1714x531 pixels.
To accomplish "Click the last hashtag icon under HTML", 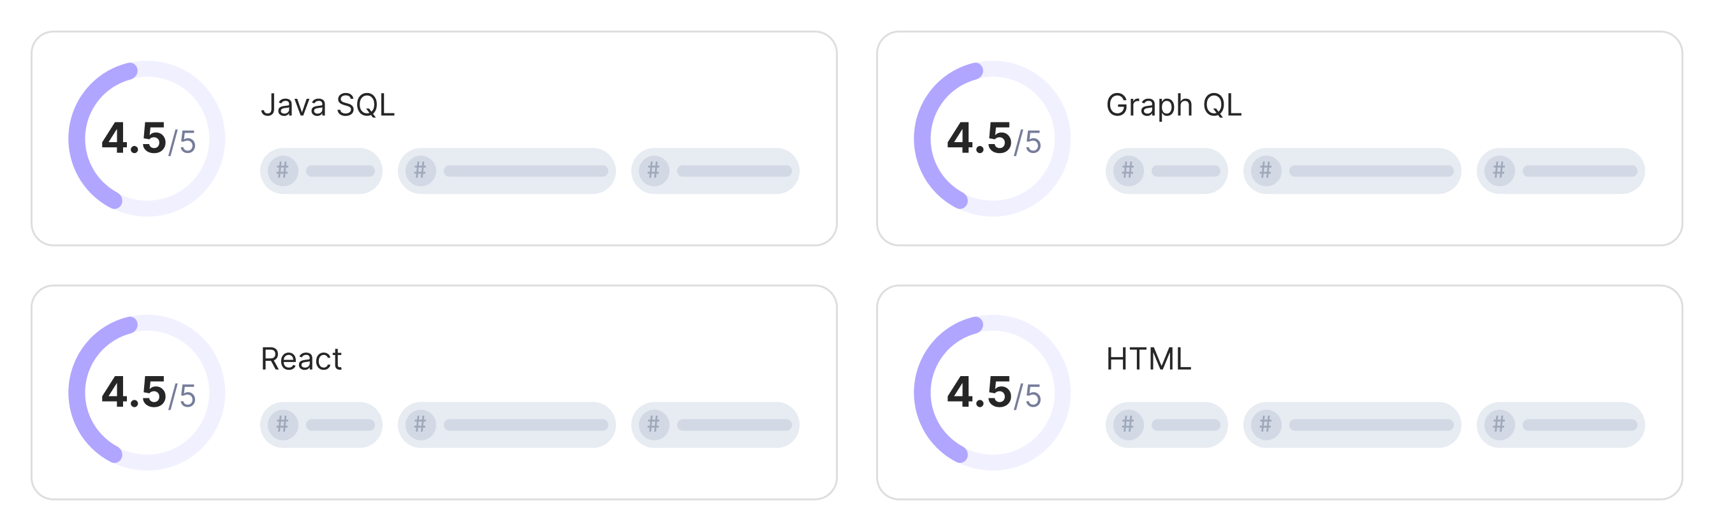I will 1500,425.
